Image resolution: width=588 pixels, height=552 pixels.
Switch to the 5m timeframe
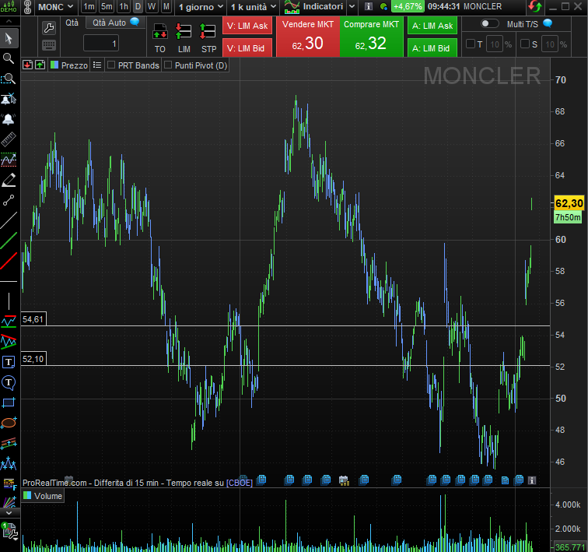[107, 7]
